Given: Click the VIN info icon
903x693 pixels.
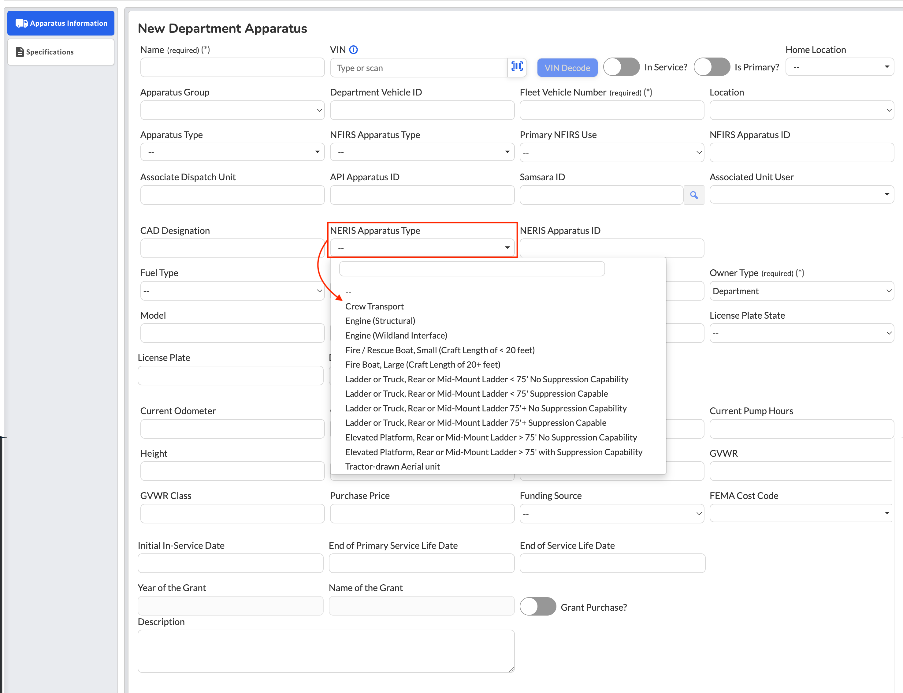Looking at the screenshot, I should tap(353, 50).
